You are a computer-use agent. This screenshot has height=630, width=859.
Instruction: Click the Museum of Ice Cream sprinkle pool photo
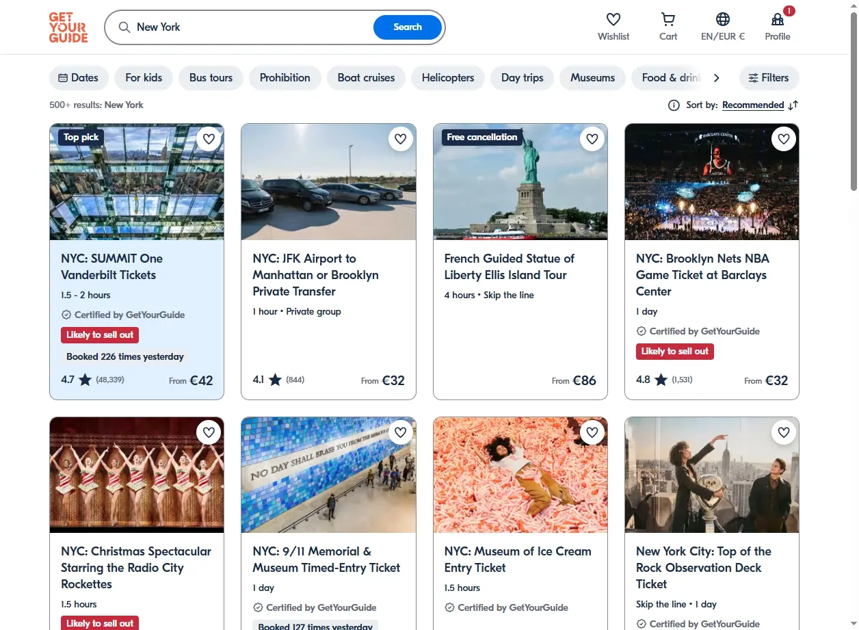point(520,475)
